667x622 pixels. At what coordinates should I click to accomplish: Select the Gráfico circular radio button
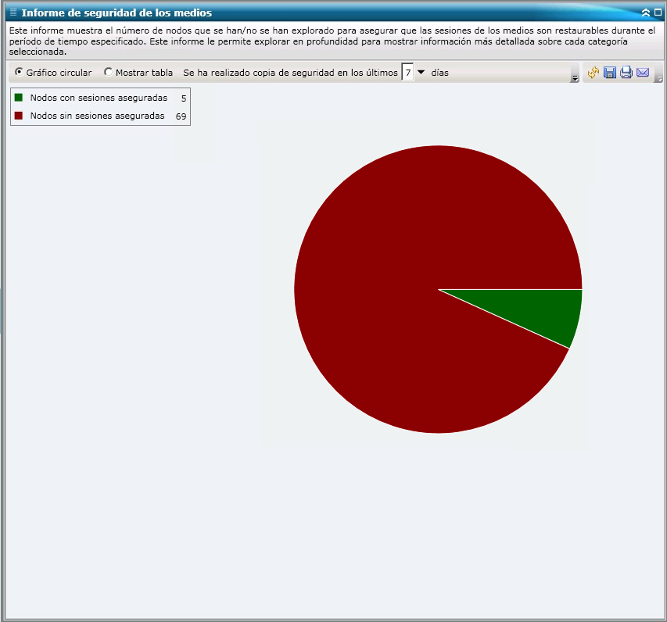point(17,72)
